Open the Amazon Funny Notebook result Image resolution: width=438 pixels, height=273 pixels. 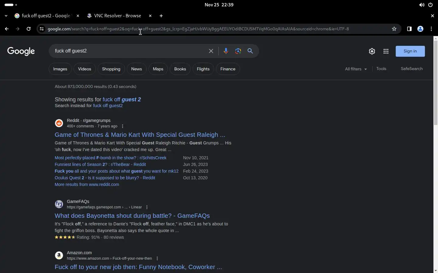138,267
